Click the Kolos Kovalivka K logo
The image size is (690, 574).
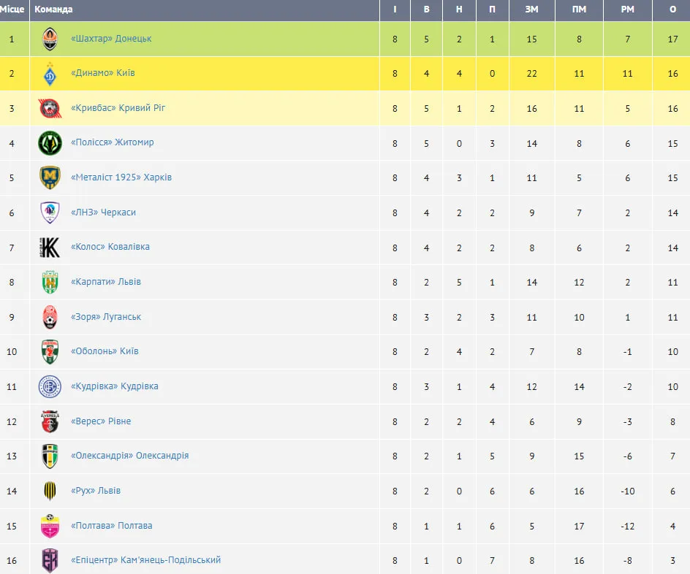pyautogui.click(x=50, y=248)
